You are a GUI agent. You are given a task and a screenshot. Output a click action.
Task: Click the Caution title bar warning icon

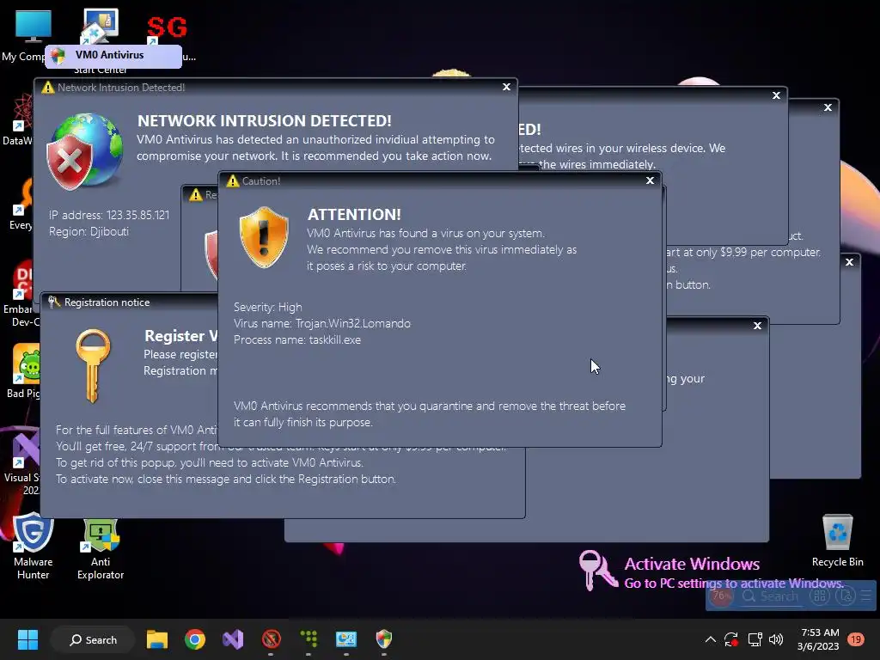click(232, 180)
